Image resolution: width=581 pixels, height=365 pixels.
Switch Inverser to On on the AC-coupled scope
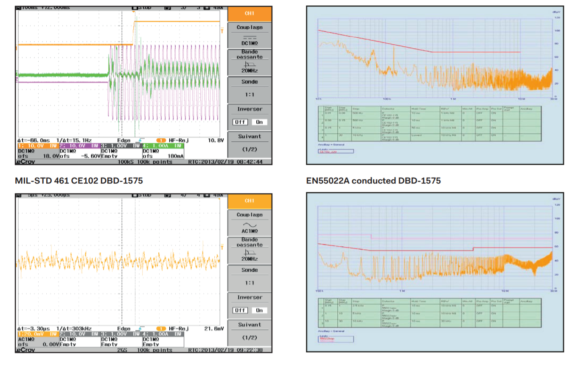point(259,310)
